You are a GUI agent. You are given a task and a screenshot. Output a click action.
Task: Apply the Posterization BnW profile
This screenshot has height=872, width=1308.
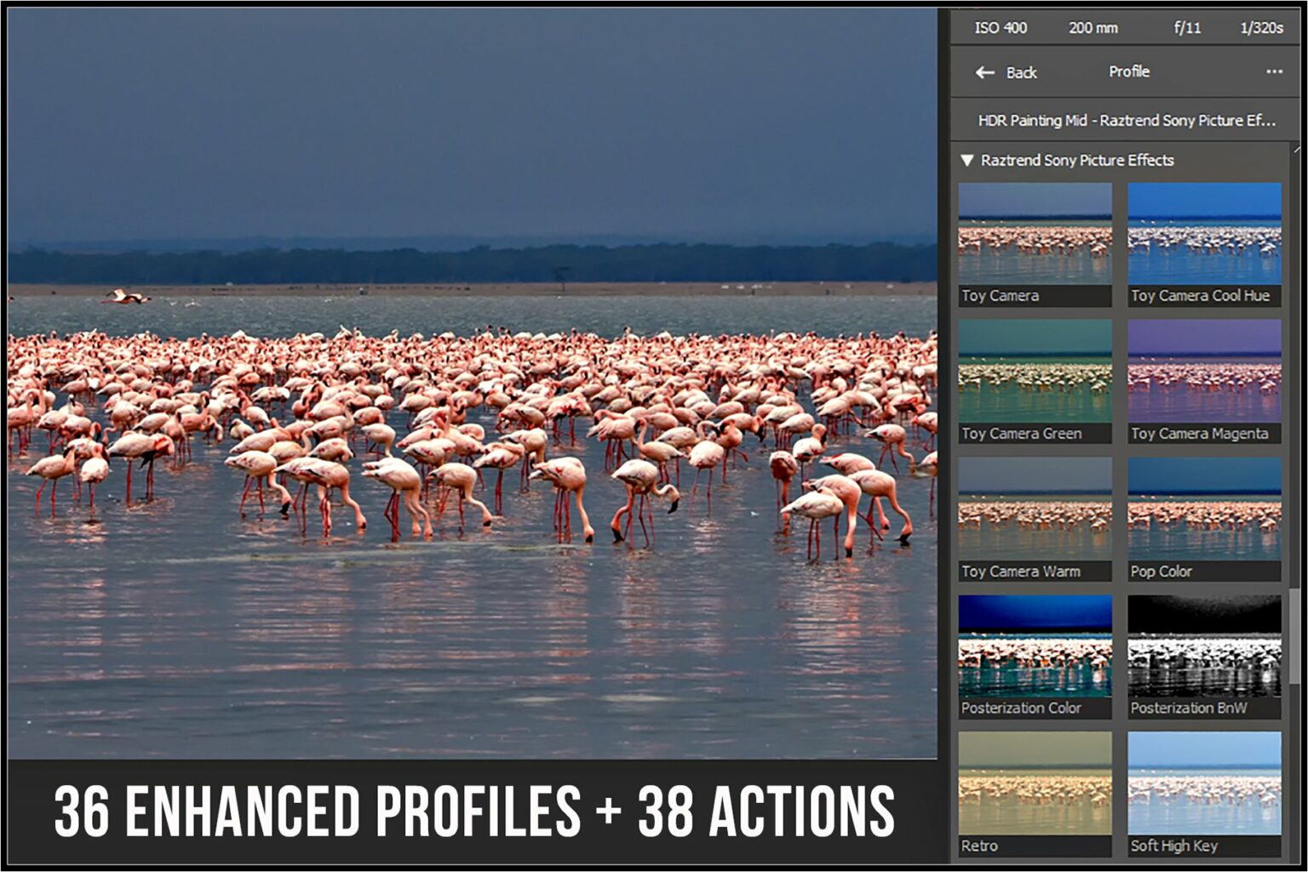tap(1203, 642)
